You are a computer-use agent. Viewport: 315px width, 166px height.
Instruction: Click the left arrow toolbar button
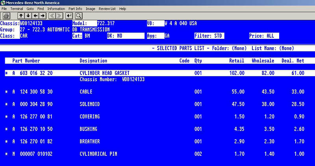pos(35,16)
